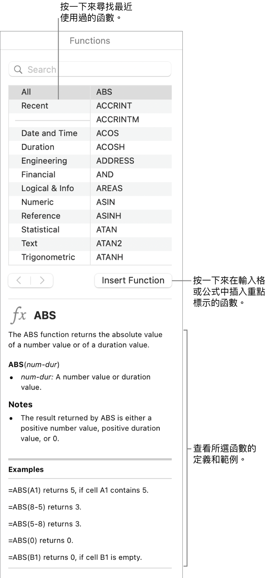Click the search magnifying glass icon
Screen dimensions: 273x578
18,69
